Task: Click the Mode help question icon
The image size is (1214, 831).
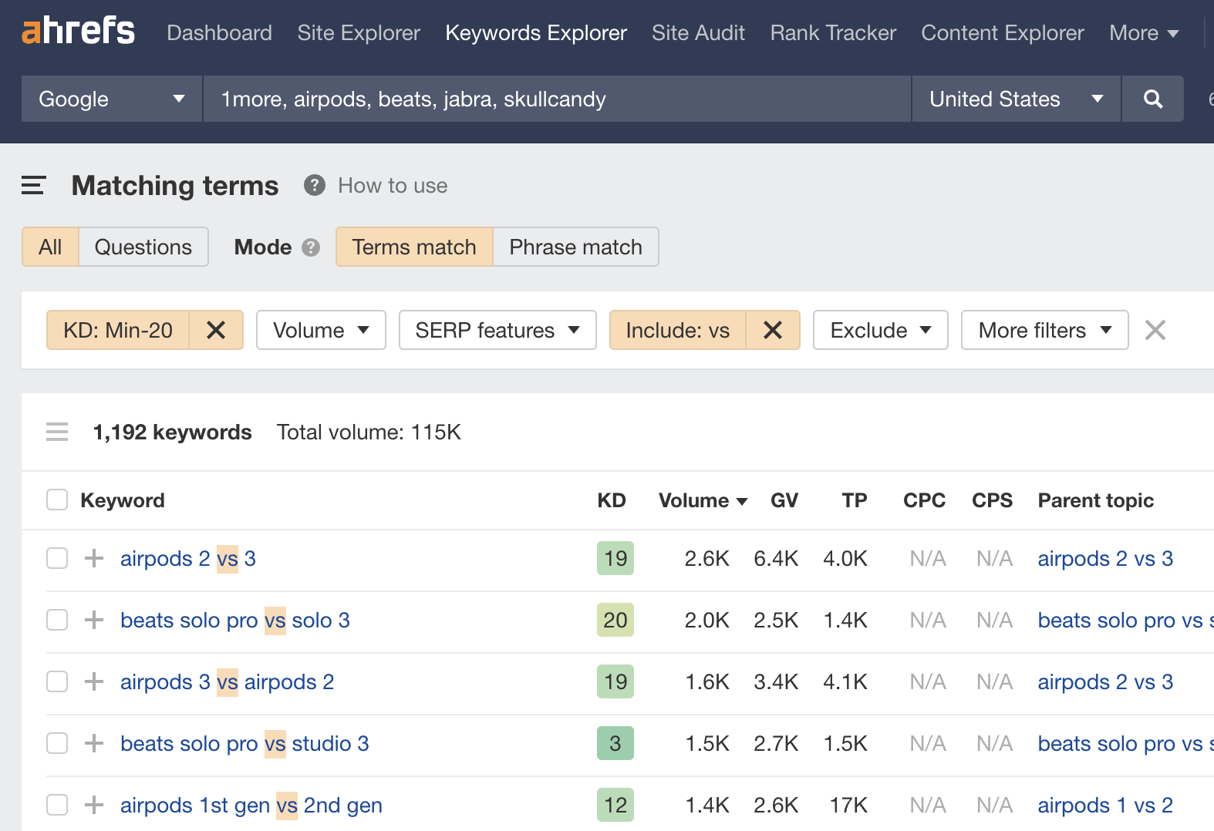Action: point(311,247)
